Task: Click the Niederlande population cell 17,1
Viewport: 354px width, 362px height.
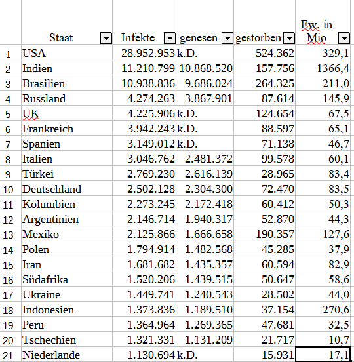Action: click(323, 354)
